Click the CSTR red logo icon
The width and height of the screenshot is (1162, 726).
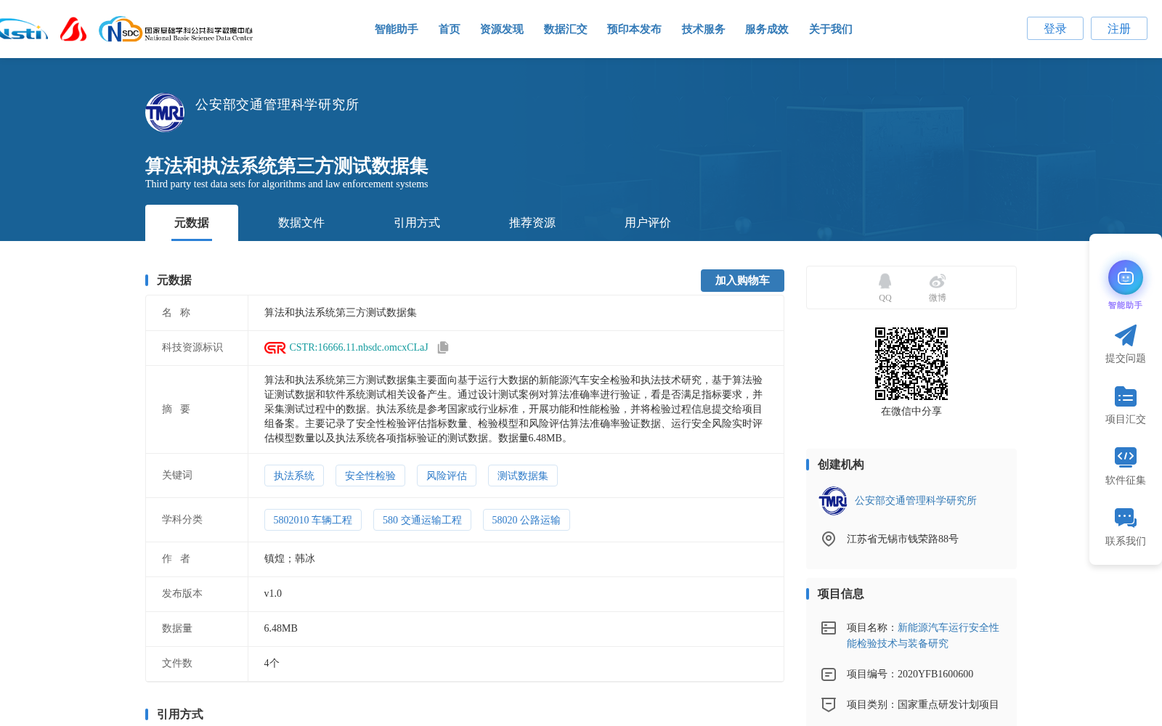point(275,348)
